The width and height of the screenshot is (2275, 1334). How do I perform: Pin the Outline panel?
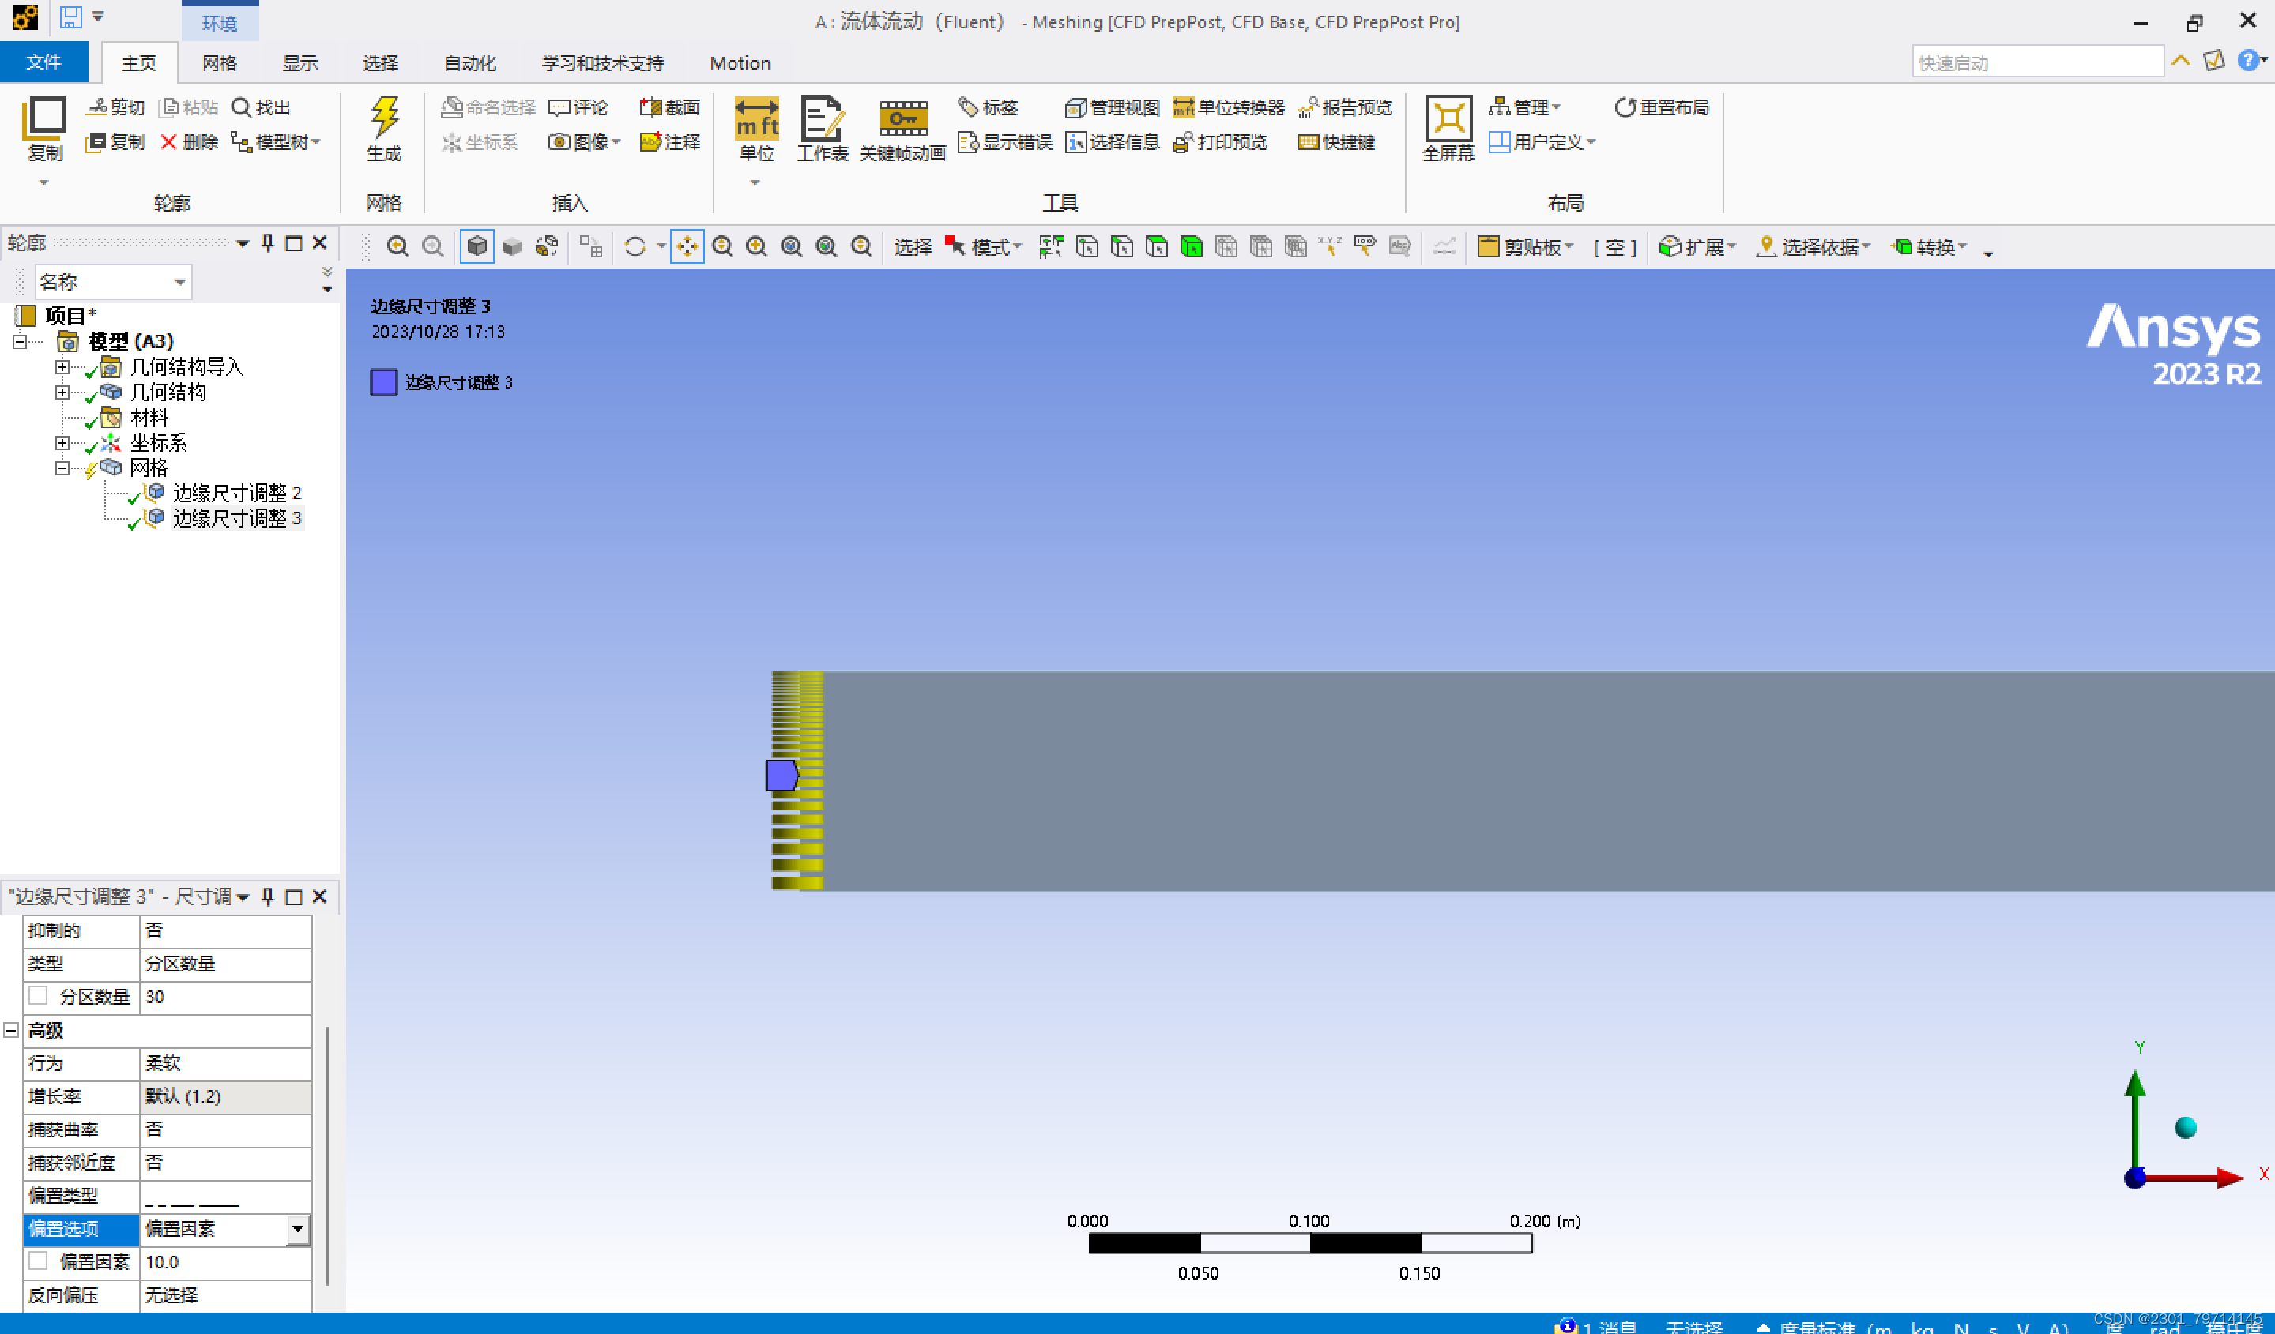click(268, 242)
